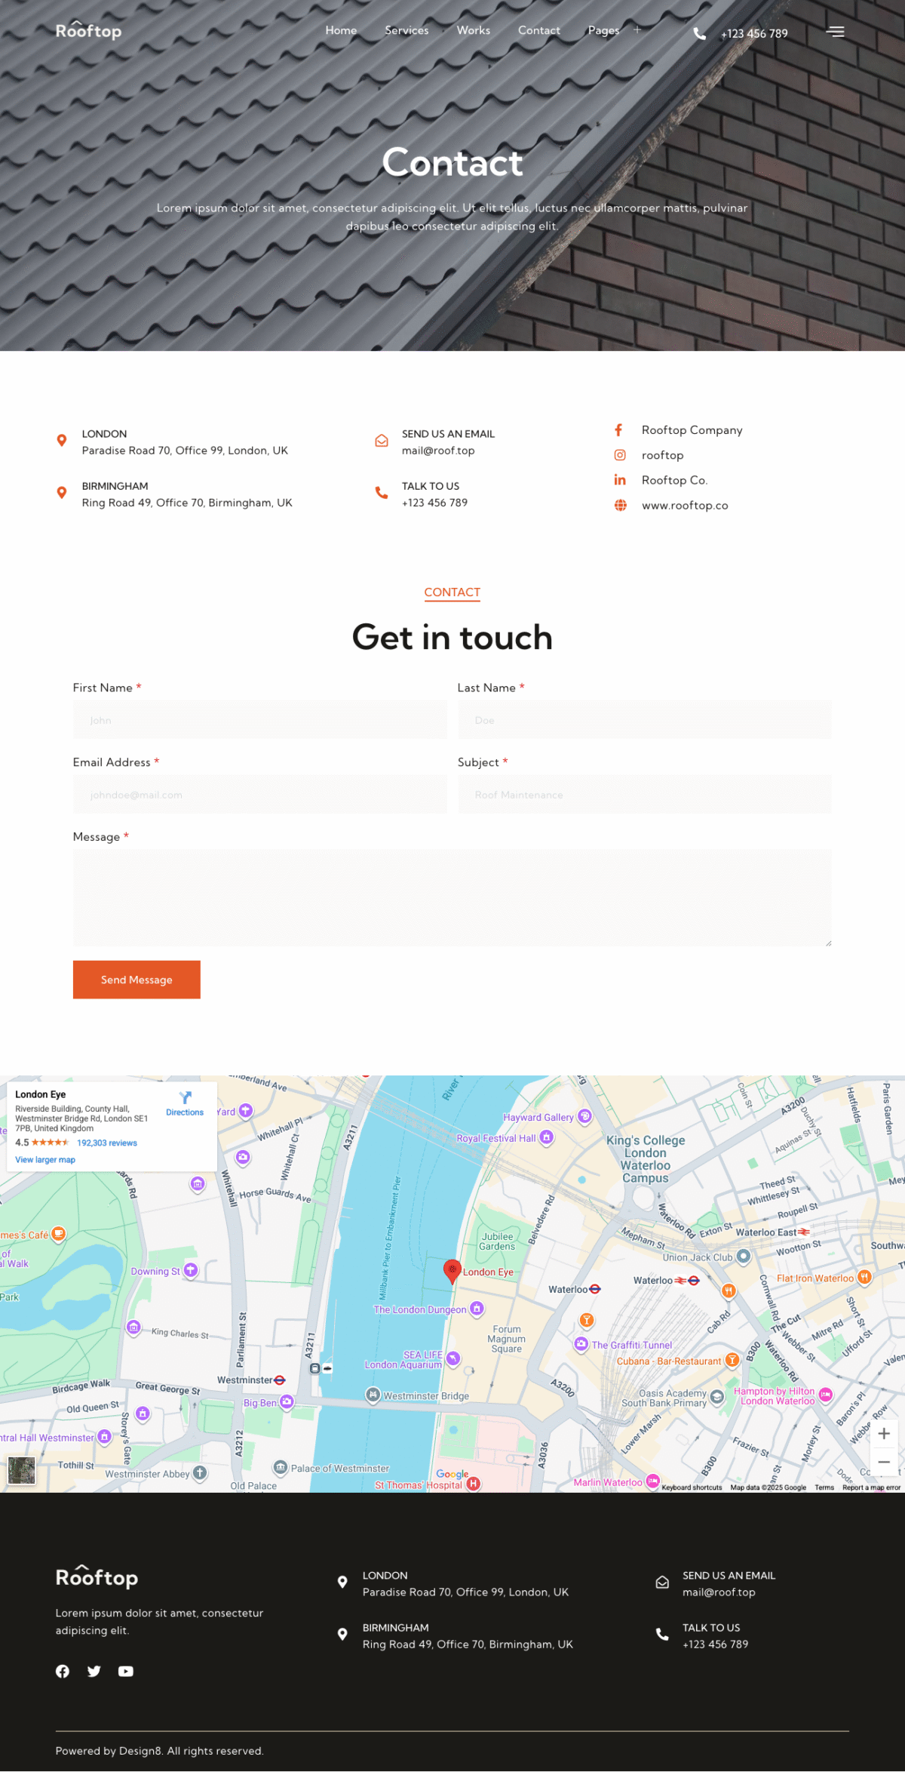This screenshot has width=905, height=1772.
Task: Click into the Message text area
Action: (x=452, y=898)
